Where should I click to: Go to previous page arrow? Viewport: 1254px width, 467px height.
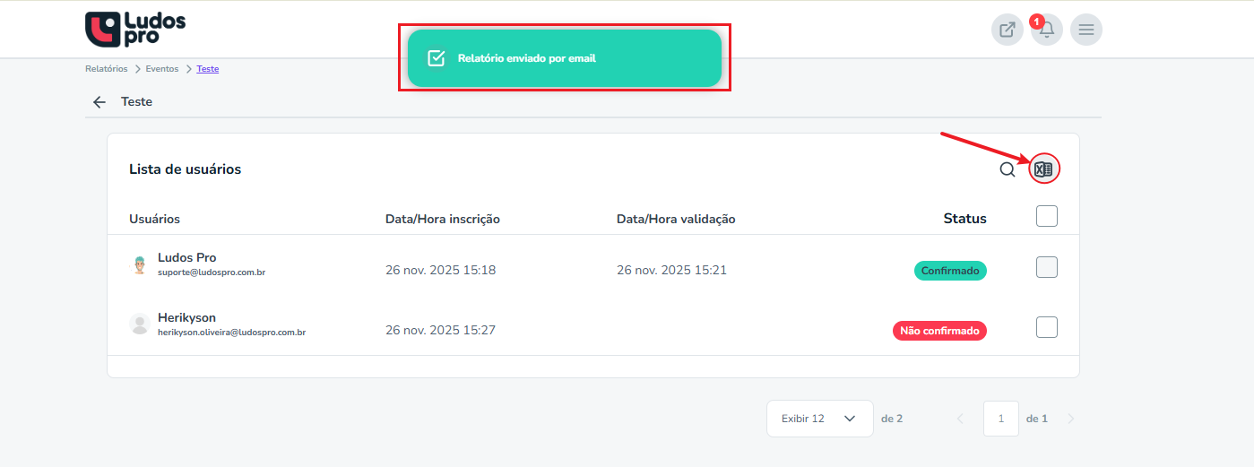click(961, 419)
